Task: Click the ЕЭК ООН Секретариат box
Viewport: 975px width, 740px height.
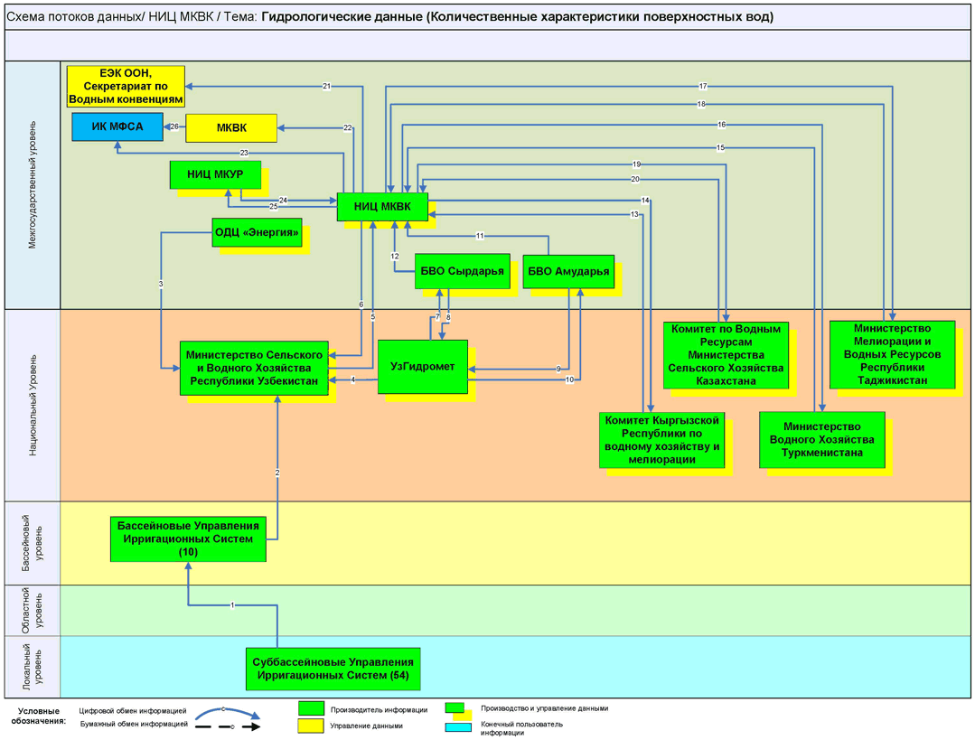Action: [x=126, y=86]
